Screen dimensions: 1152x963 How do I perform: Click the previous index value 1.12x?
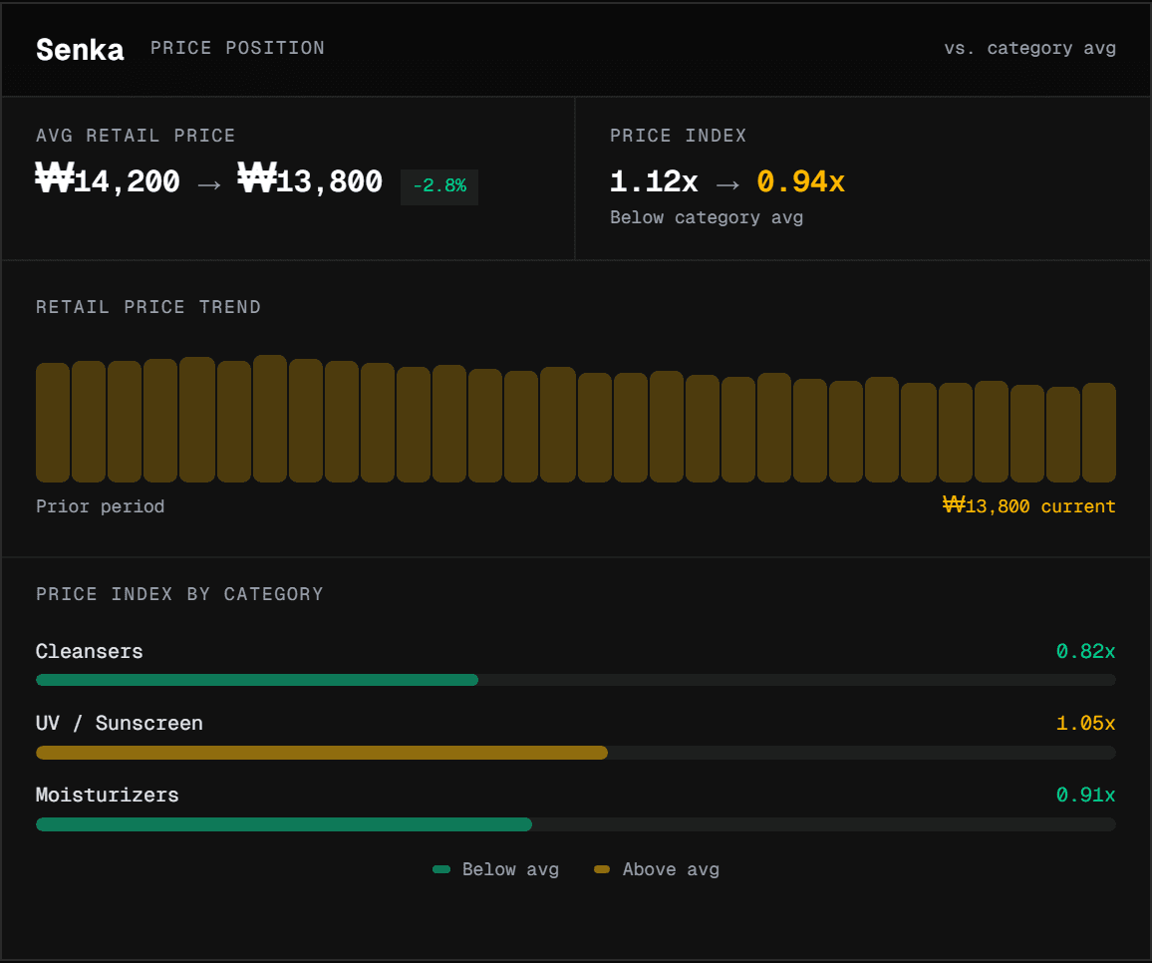tap(654, 180)
